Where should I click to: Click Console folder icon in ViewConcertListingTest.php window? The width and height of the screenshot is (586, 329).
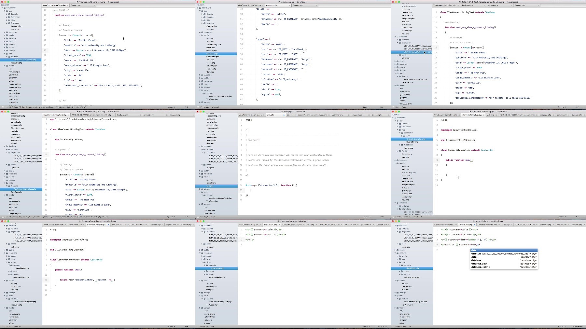[x=9, y=14]
